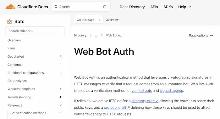Click the breadcrumb arrow before Web Bot Auth
Viewport: 220px width, 119px height.
(102, 35)
